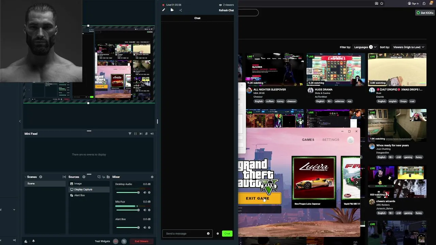Open Alert Box mixer settings gear
The width and height of the screenshot is (436, 245).
click(149, 228)
